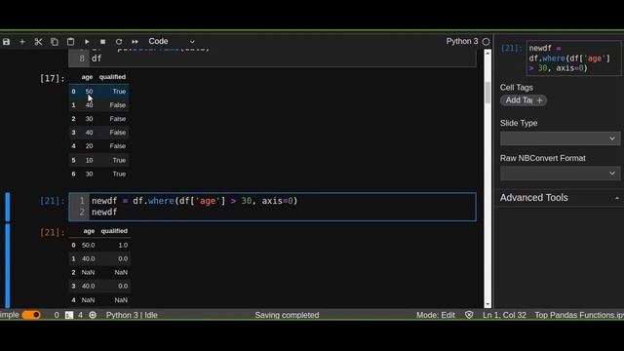Select 50.0 value in output 21
Image resolution: width=624 pixels, height=351 pixels.
[89, 245]
